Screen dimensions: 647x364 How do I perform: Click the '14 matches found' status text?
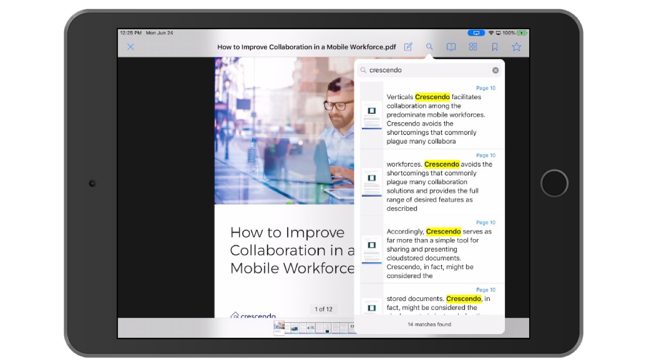pos(429,325)
